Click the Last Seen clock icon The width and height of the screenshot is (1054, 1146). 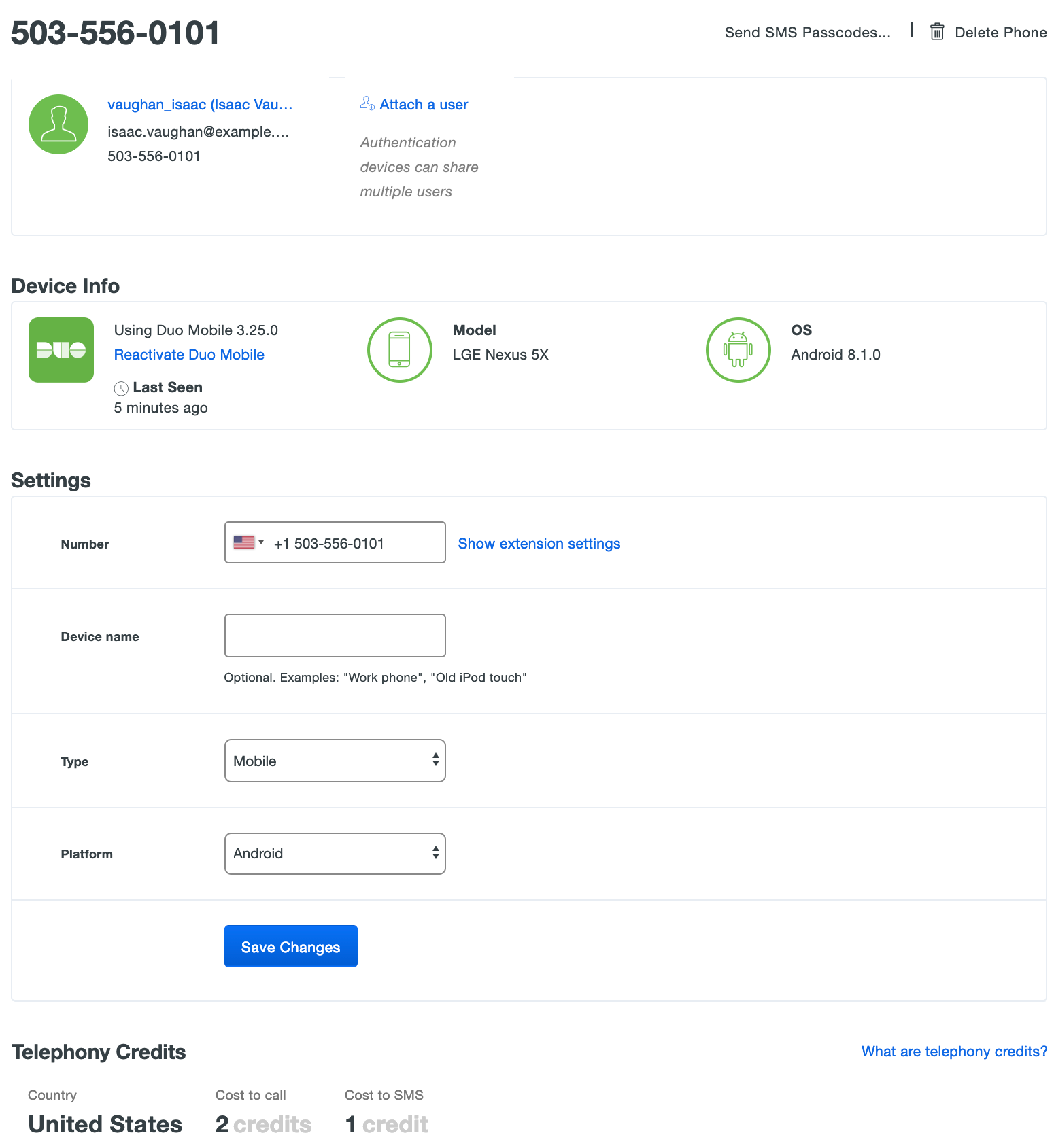click(121, 388)
